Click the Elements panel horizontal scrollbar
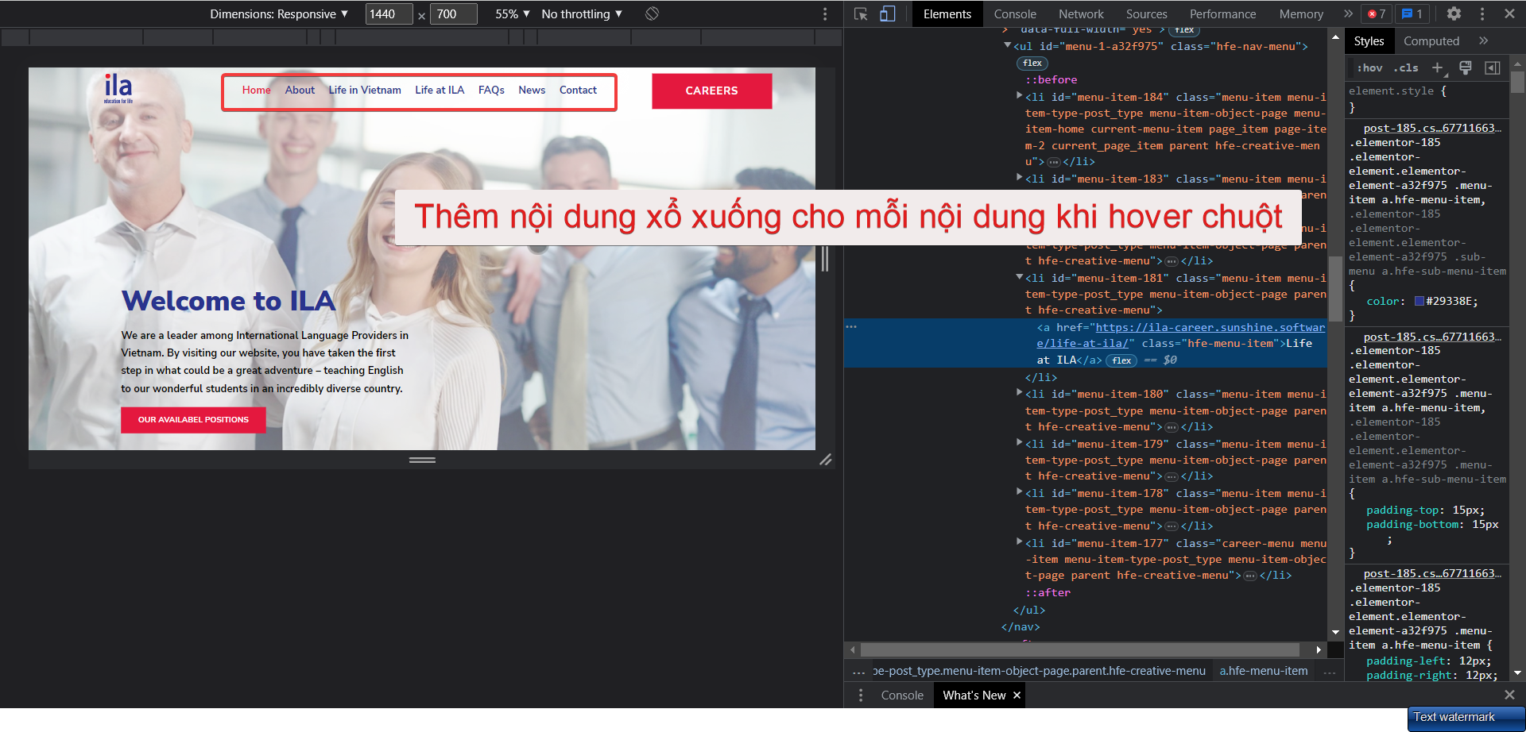Viewport: 1526px width, 732px height. pos(1079,649)
